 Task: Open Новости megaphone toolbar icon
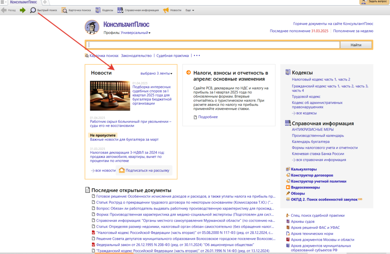(x=166, y=10)
